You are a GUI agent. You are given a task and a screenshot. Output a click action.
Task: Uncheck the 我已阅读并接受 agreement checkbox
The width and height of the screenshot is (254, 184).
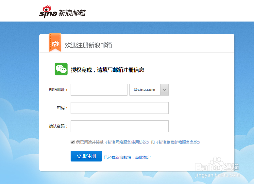click(x=73, y=142)
